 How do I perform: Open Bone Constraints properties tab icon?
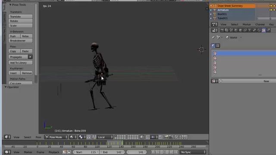coord(259,30)
